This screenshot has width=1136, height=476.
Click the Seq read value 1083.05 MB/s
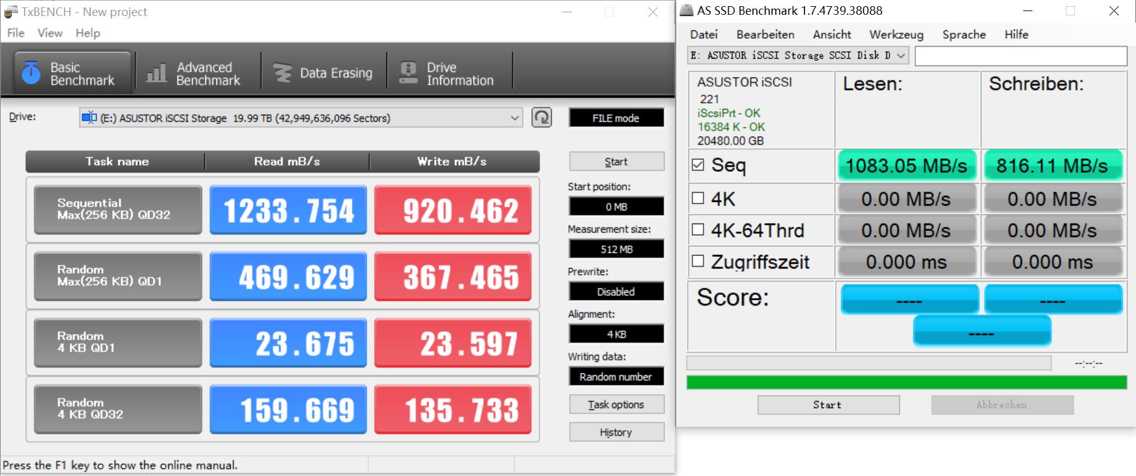pos(907,165)
